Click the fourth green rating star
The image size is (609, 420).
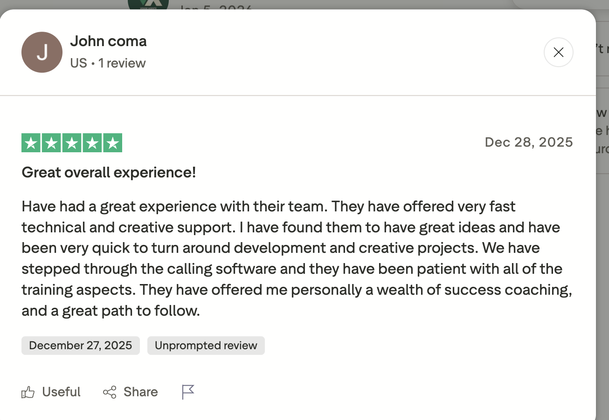click(92, 143)
